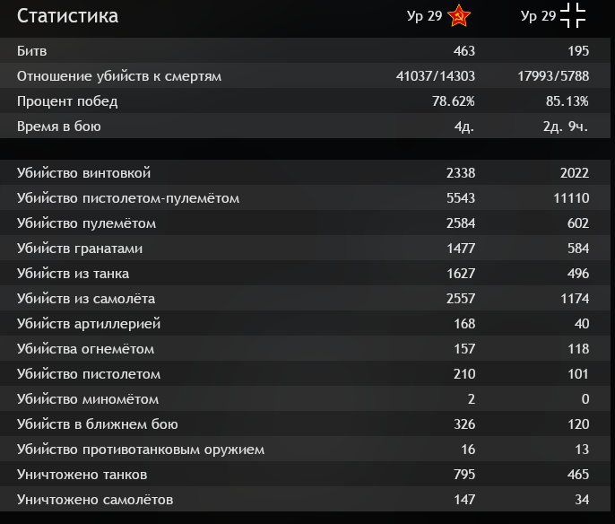The width and height of the screenshot is (615, 524).
Task: Select the Убийств из танка row
Action: 305,273
